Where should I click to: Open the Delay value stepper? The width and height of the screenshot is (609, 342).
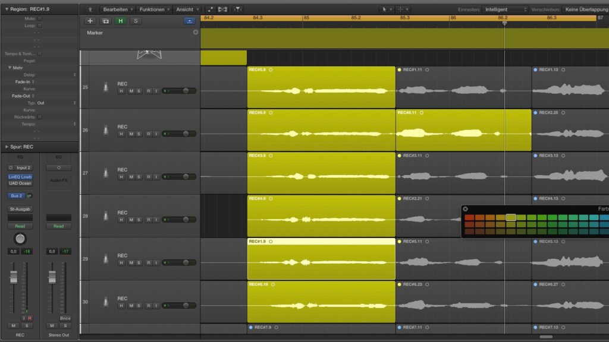click(x=74, y=75)
